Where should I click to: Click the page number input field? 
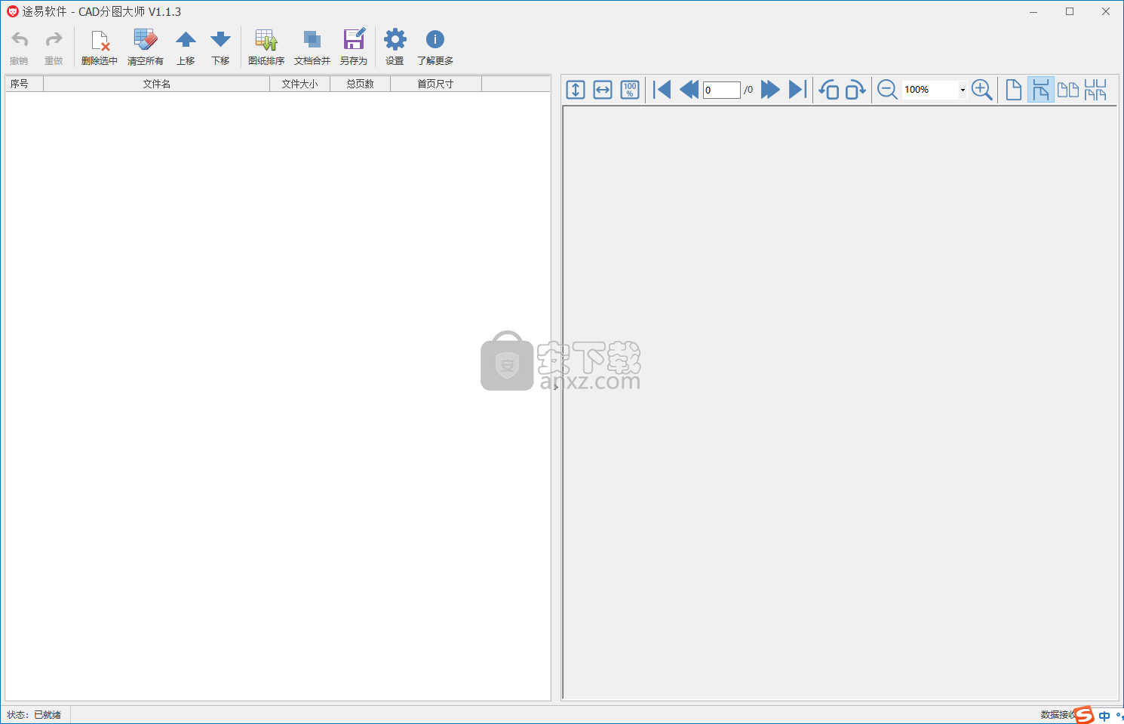point(722,90)
